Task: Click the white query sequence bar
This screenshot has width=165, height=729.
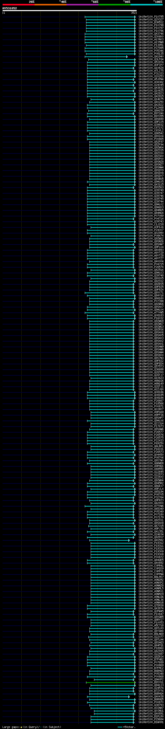Action: coord(70,11)
